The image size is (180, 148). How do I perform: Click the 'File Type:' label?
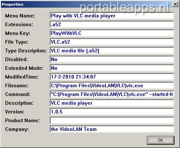[x=17, y=42]
